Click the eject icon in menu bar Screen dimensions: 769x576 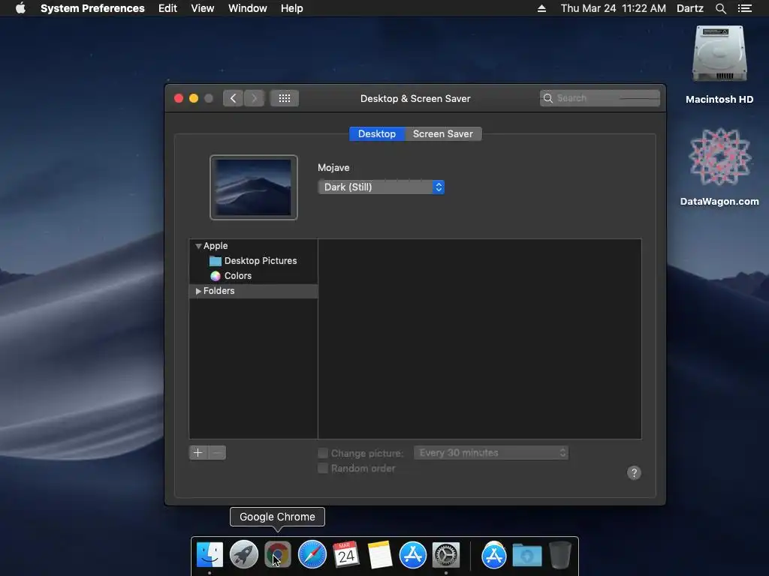[x=541, y=8]
